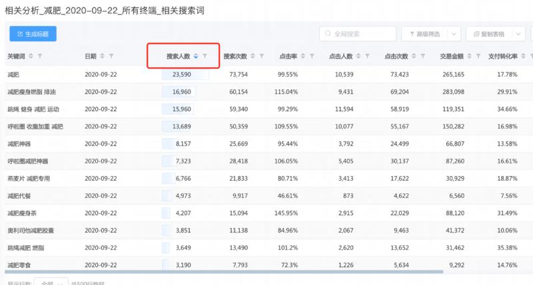The width and height of the screenshot is (533, 285).
Task: Click the 复制表格 button
Action: [489, 34]
